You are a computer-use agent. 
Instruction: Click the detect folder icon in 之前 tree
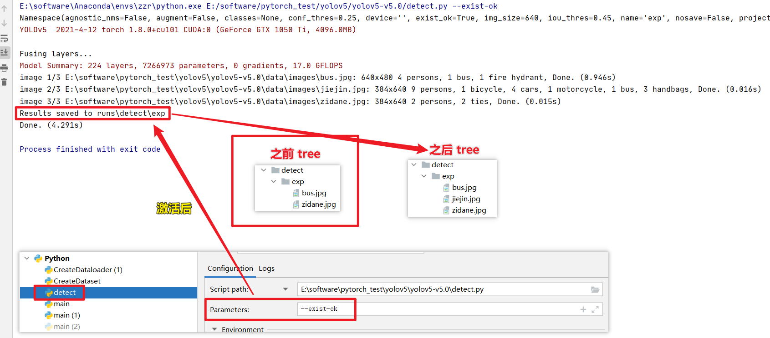[x=275, y=170]
